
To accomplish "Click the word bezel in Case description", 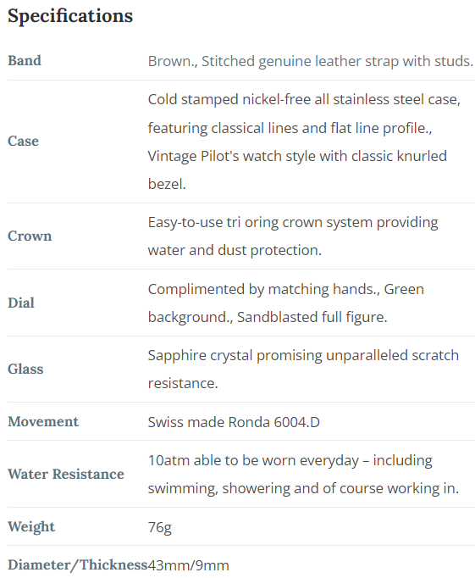I will (x=165, y=184).
